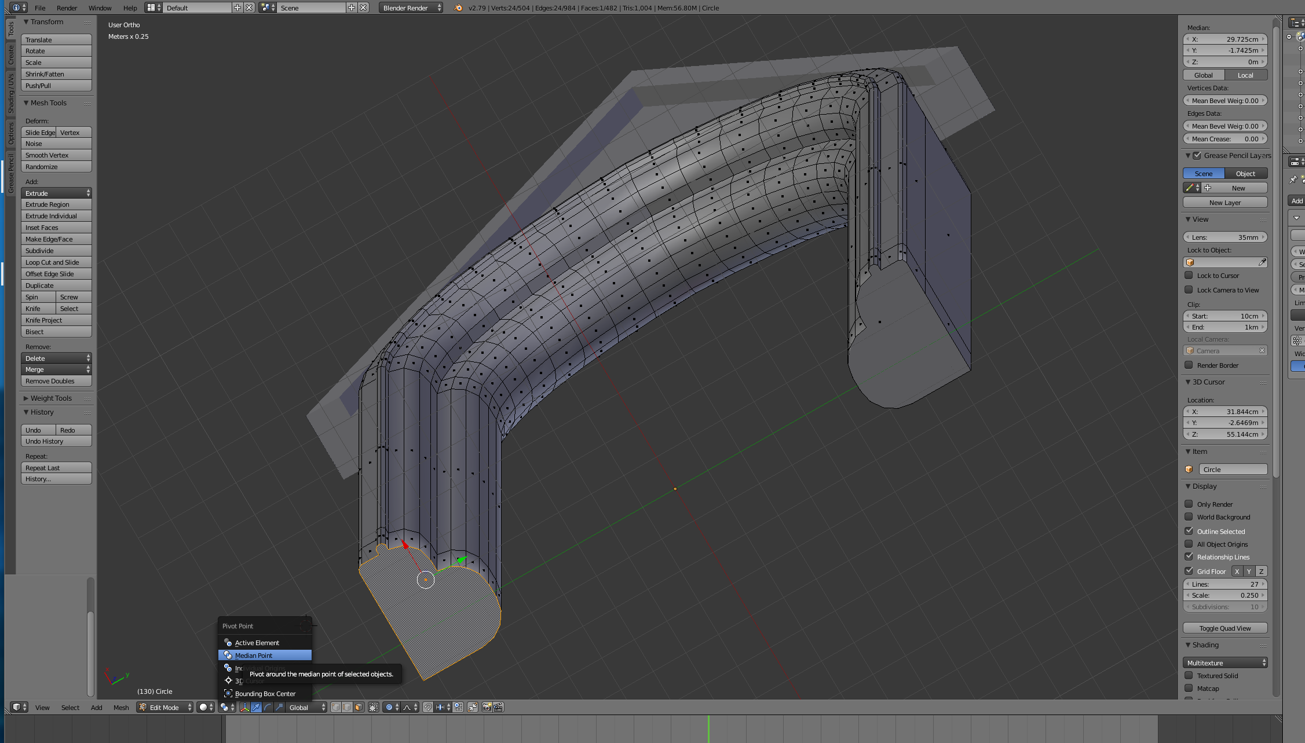Adjust the Mean Crease value slider
1305x743 pixels.
[x=1225, y=138]
